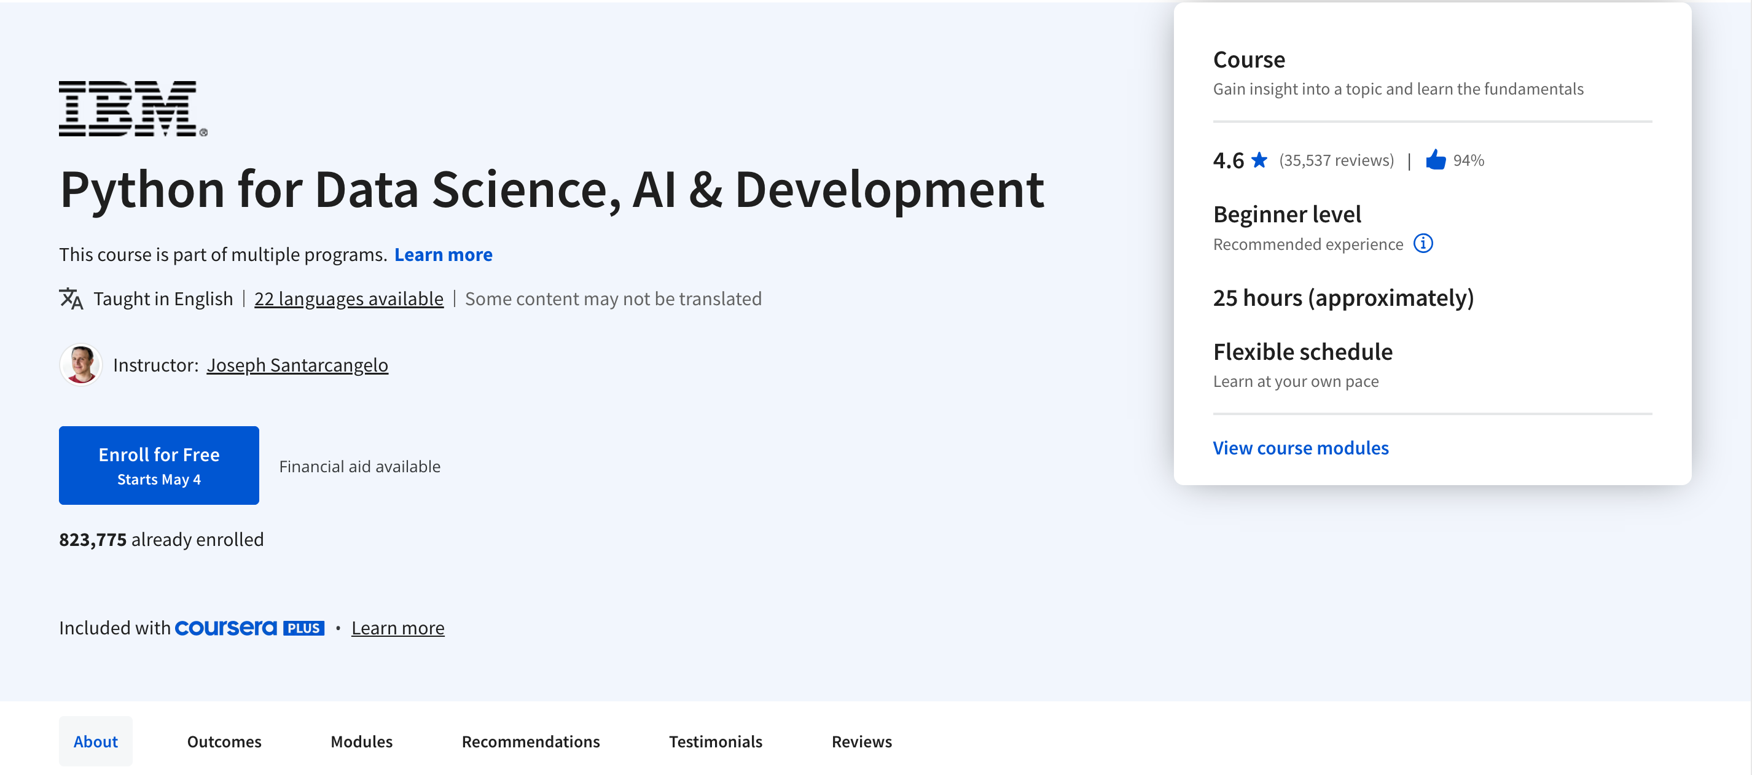Switch to the Testimonials tab
The height and width of the screenshot is (775, 1752).
pyautogui.click(x=715, y=741)
